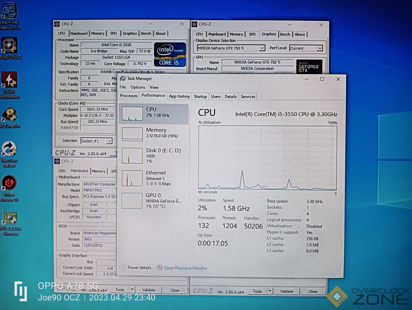Open About tab in top-left CPU-Z
The image size is (412, 310).
(x=161, y=33)
